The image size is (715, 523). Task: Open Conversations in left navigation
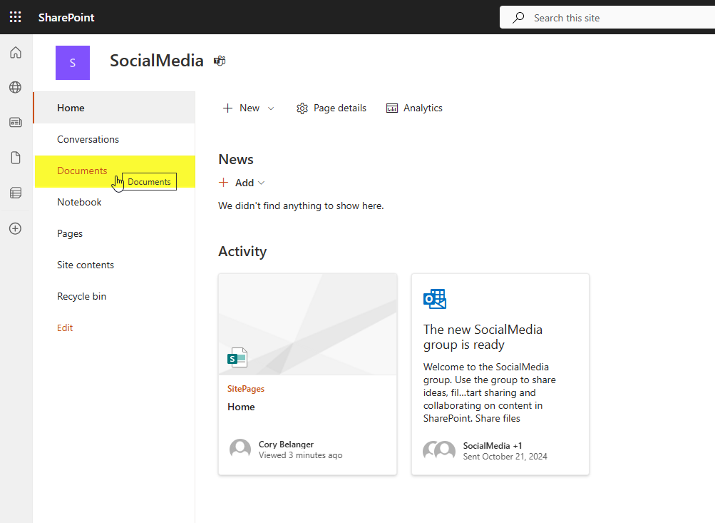click(x=115, y=139)
